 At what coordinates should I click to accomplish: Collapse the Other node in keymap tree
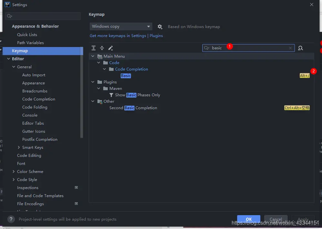[x=93, y=101]
